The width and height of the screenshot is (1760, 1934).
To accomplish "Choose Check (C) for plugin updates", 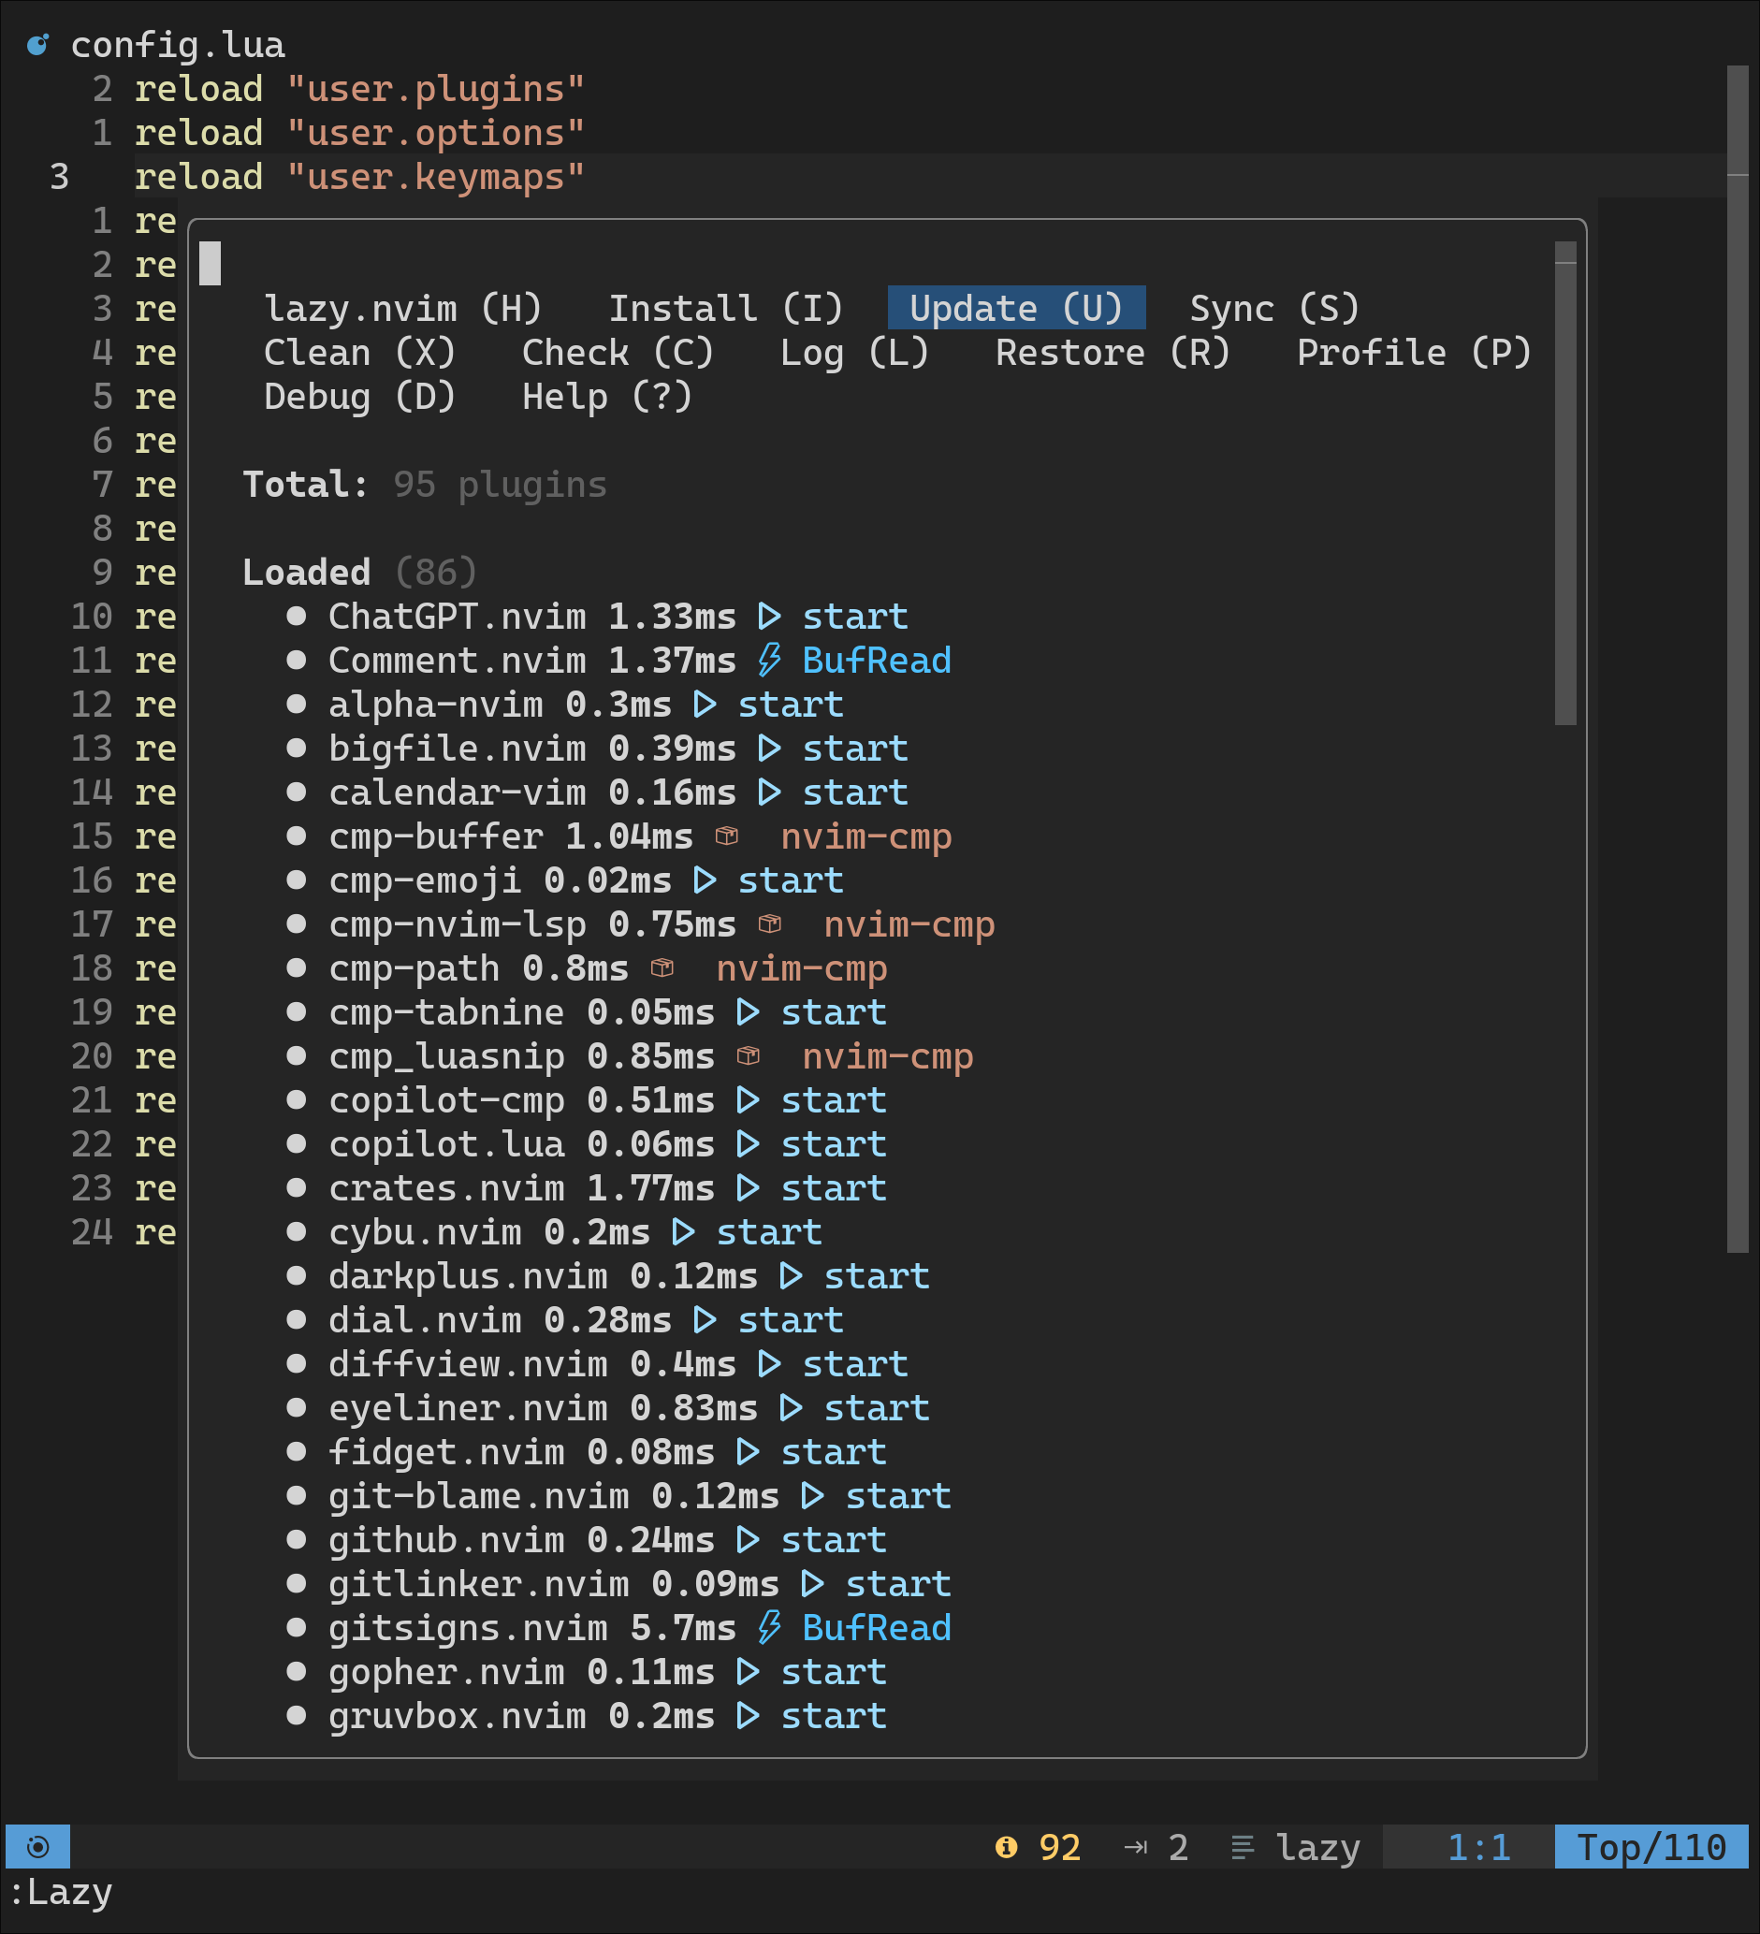I will point(618,352).
